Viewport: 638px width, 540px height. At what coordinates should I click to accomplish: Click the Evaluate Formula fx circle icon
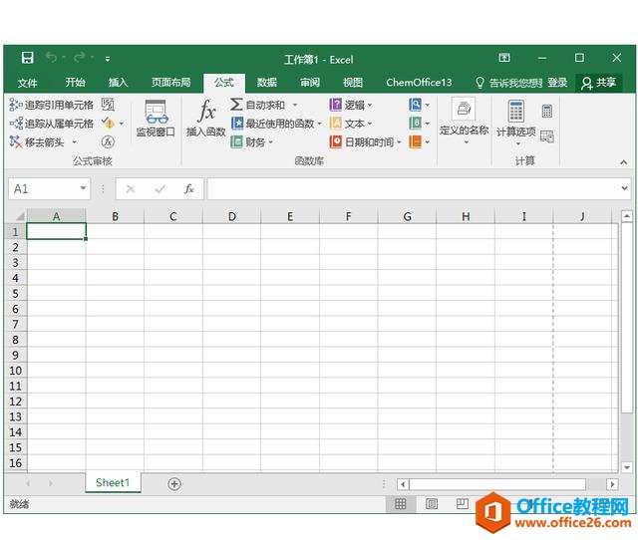[x=108, y=141]
